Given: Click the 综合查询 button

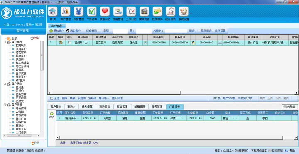Looking at the screenshot, I should (x=91, y=31).
